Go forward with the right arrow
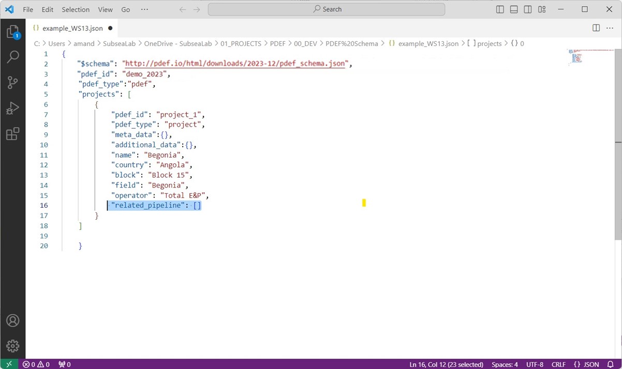622x369 pixels. pos(197,9)
